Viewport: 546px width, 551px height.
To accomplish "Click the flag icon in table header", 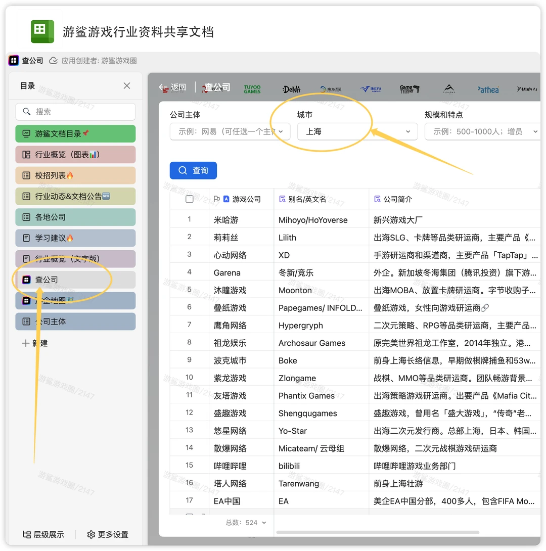I will [217, 199].
